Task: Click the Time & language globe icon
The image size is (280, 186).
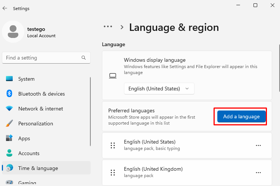Action: [9, 168]
